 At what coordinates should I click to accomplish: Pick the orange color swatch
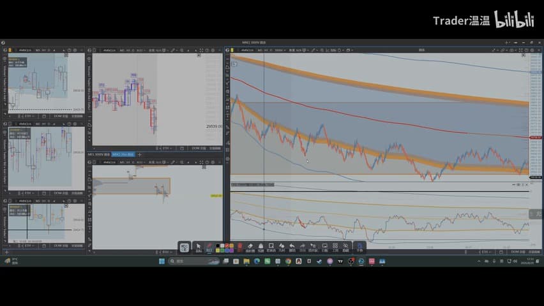point(232,245)
